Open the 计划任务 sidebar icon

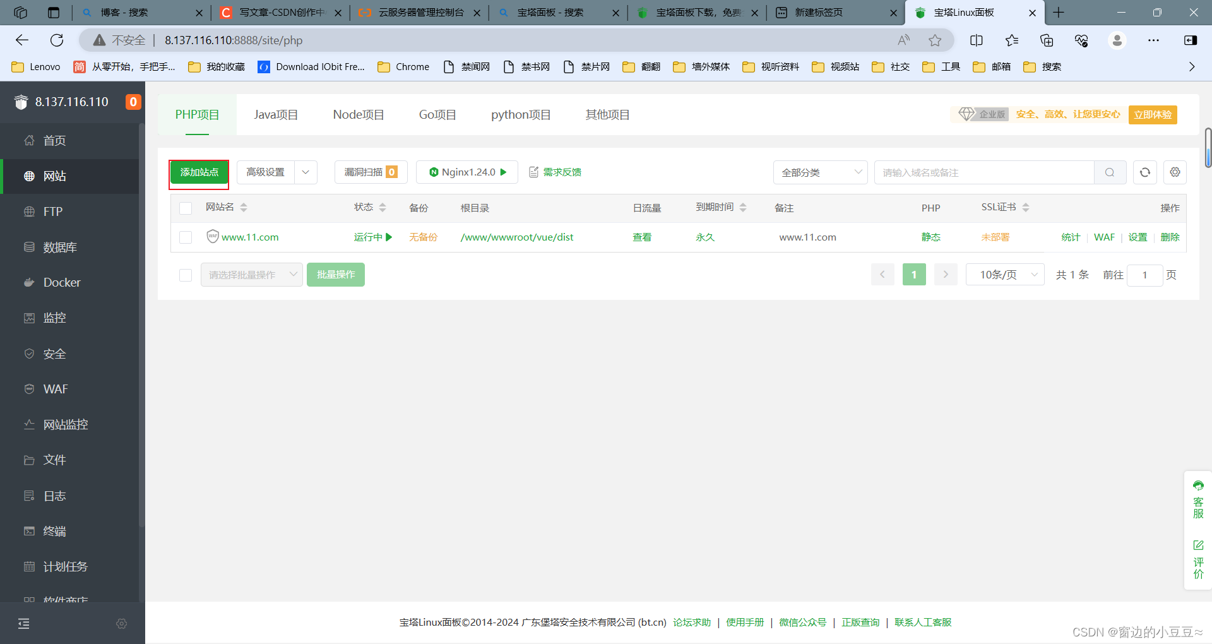click(x=29, y=566)
